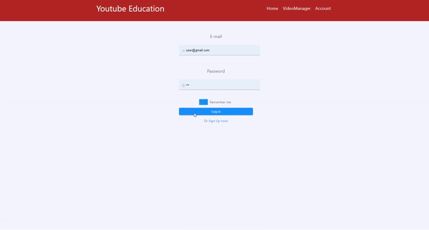Click the E-mail input field
This screenshot has height=230, width=429.
click(219, 50)
